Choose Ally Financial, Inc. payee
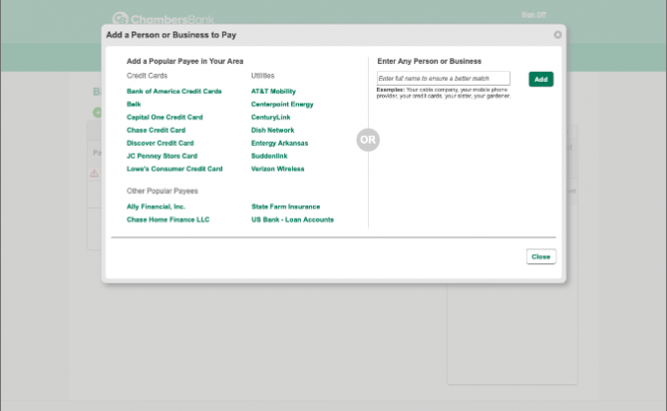Viewport: 667px width, 411px height. [x=156, y=207]
